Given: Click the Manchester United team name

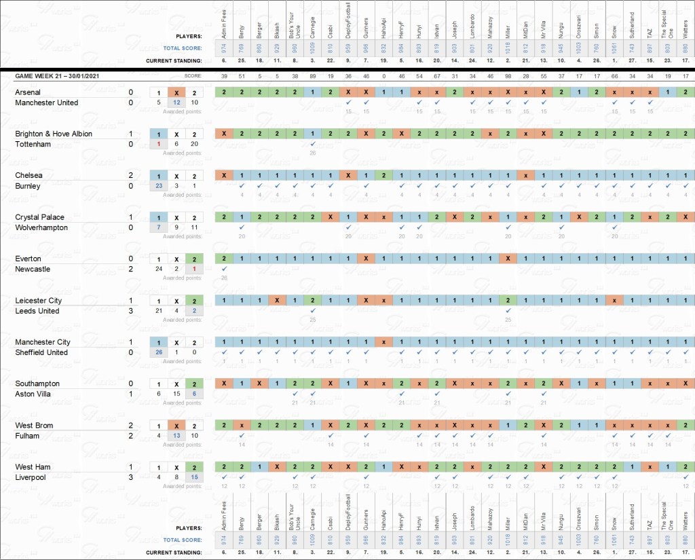Looking at the screenshot, I should (46, 102).
